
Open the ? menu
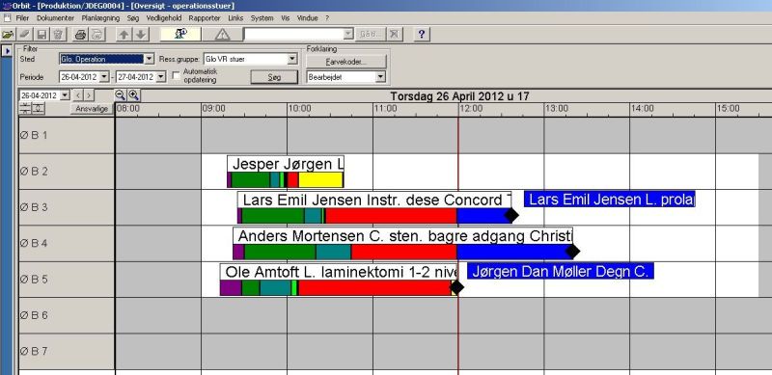pyautogui.click(x=327, y=18)
